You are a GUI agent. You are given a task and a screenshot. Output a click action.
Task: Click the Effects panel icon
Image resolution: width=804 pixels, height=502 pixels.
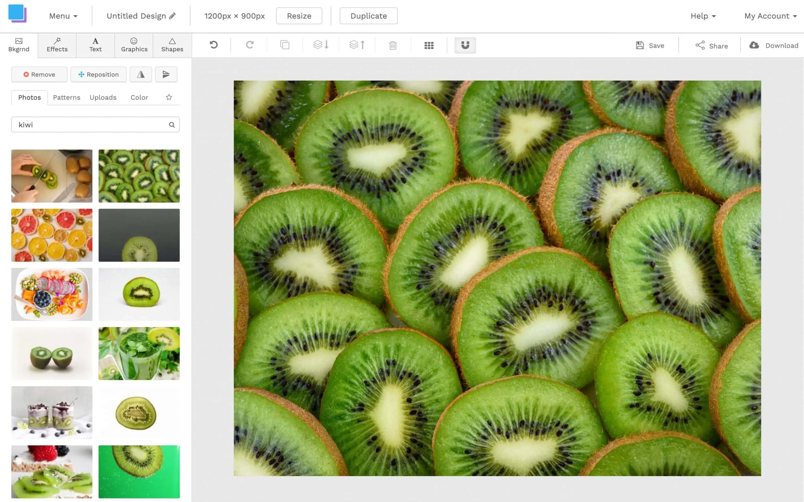point(57,44)
